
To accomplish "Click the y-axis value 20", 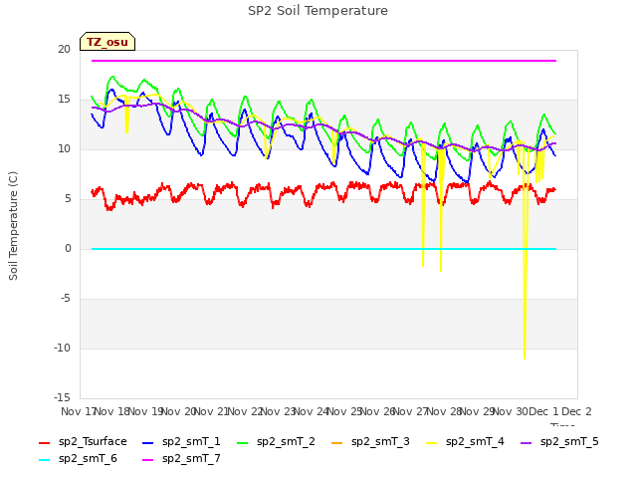I will coord(64,49).
